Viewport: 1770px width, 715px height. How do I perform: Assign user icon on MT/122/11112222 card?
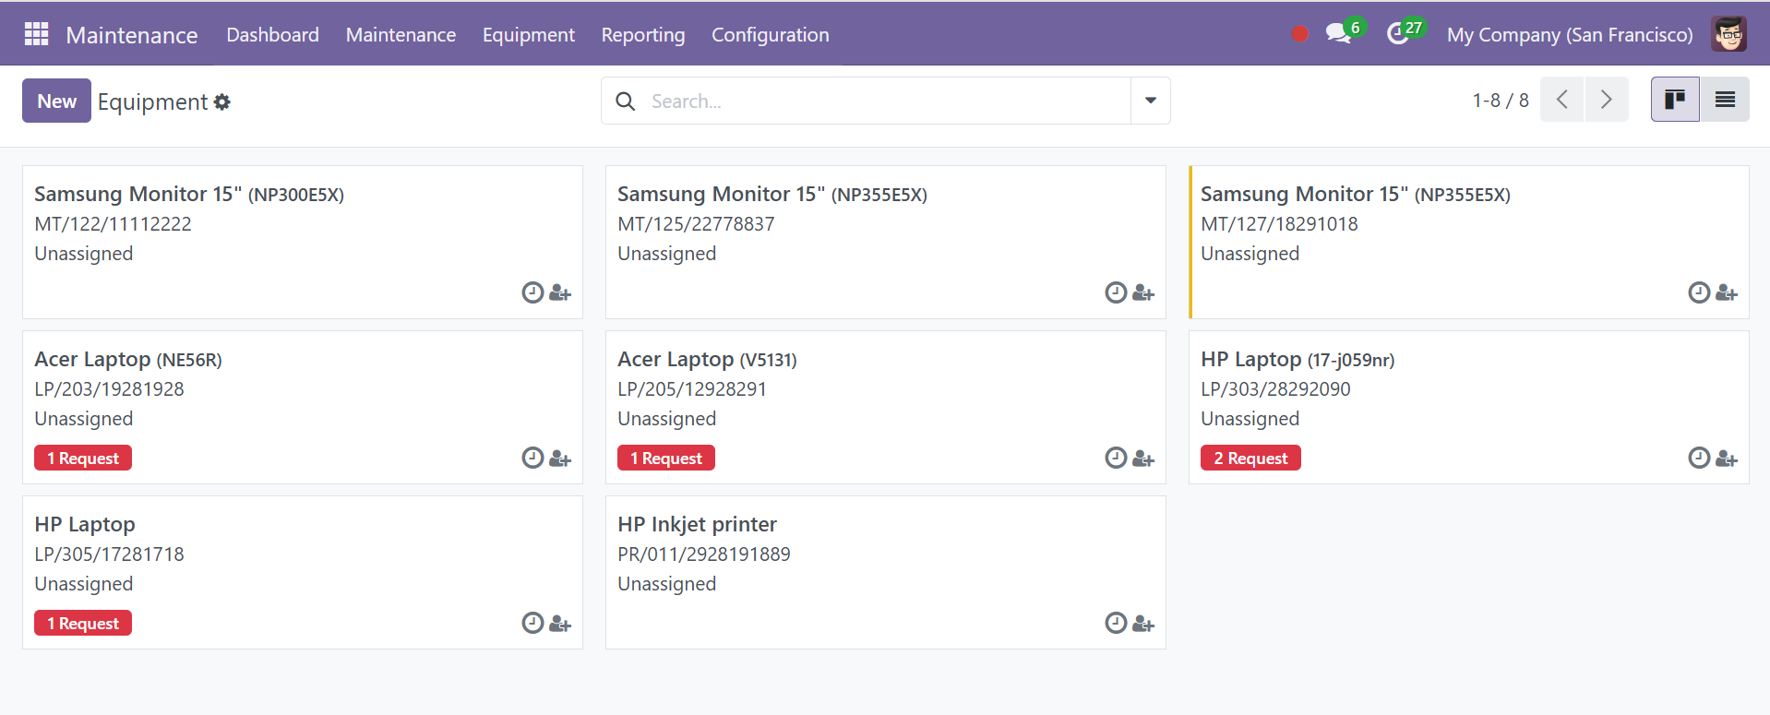560,293
